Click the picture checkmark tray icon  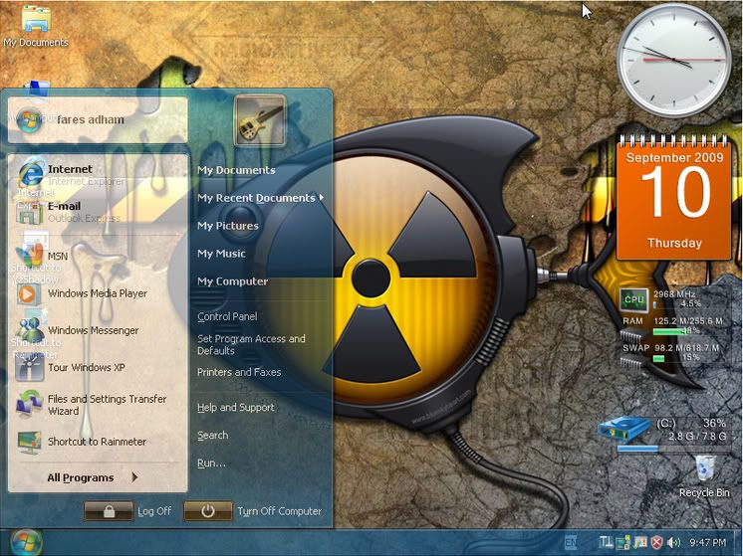(x=640, y=542)
